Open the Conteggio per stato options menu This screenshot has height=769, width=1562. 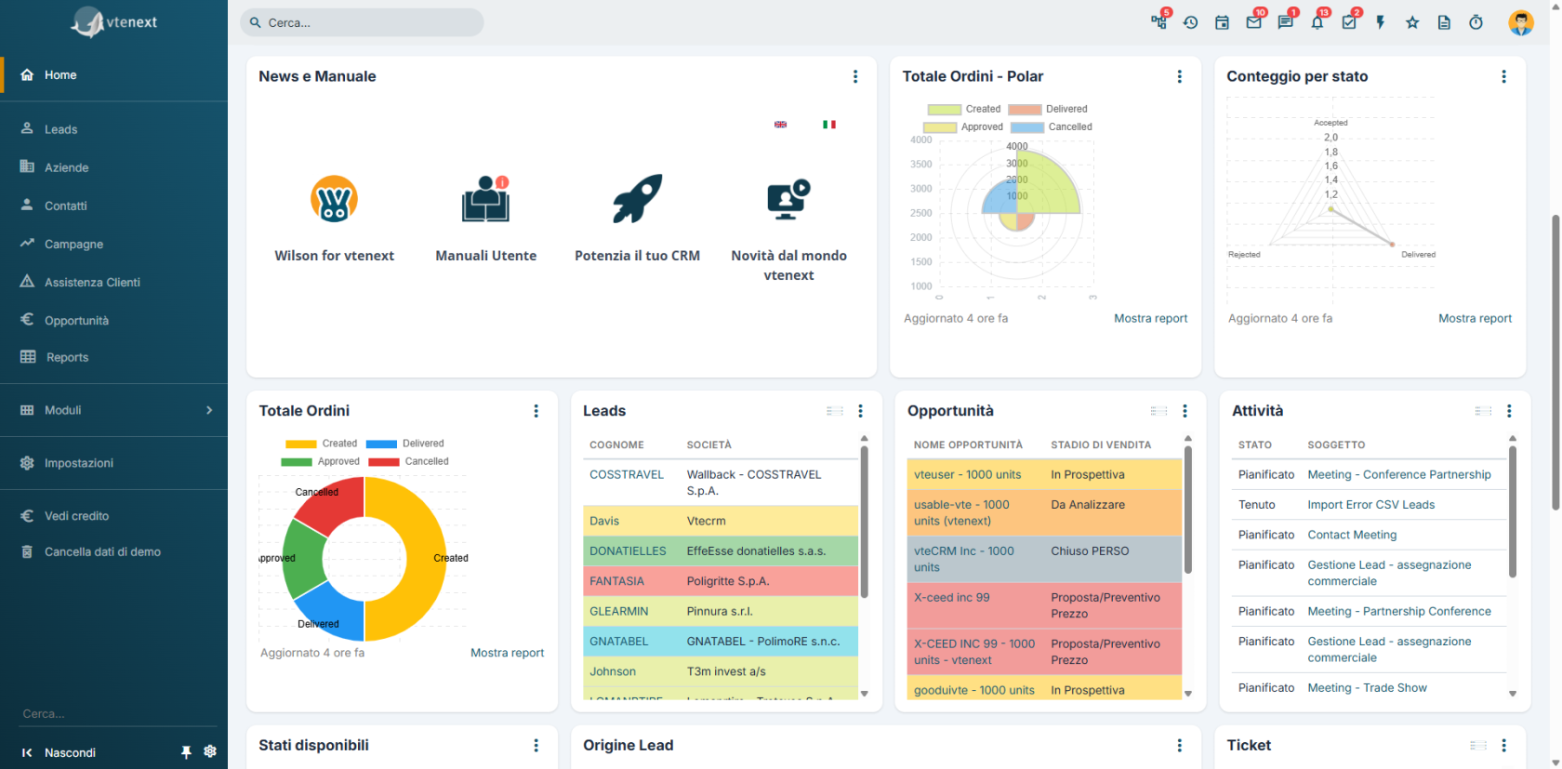click(x=1503, y=76)
